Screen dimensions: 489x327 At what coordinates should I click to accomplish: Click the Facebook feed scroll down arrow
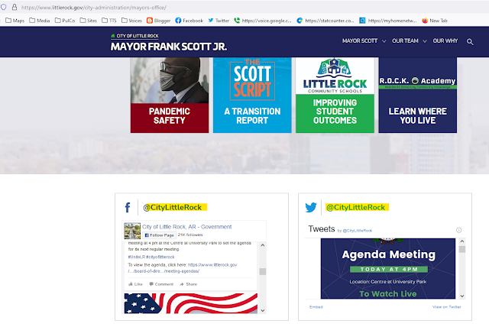[263, 310]
